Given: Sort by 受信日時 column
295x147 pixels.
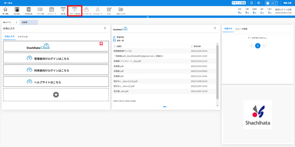Looking at the screenshot, I should [196, 46].
